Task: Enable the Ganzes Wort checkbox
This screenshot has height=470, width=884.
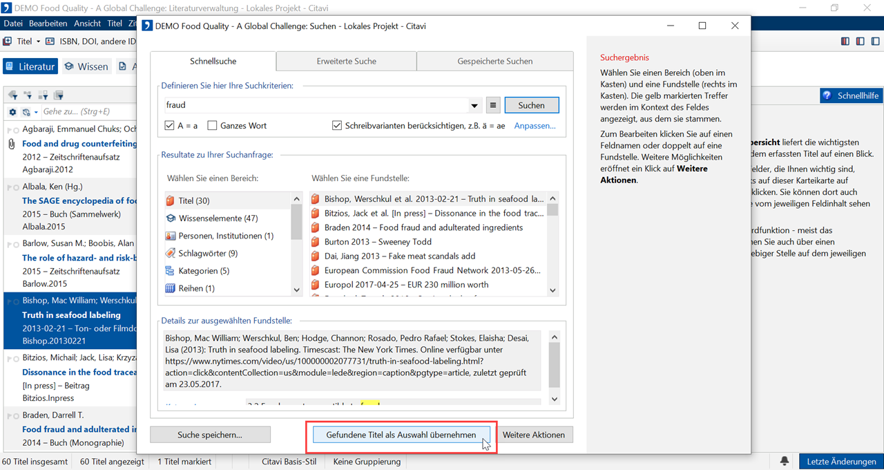Action: (x=213, y=126)
